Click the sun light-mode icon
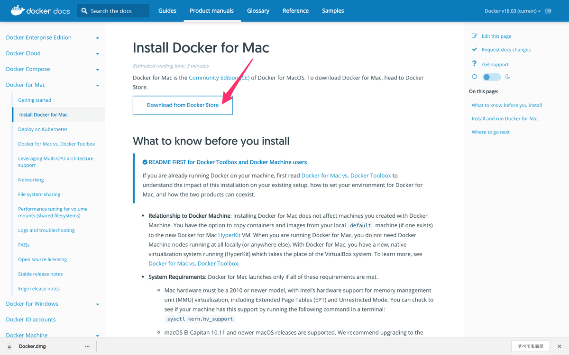This screenshot has height=355, width=569. tap(475, 77)
